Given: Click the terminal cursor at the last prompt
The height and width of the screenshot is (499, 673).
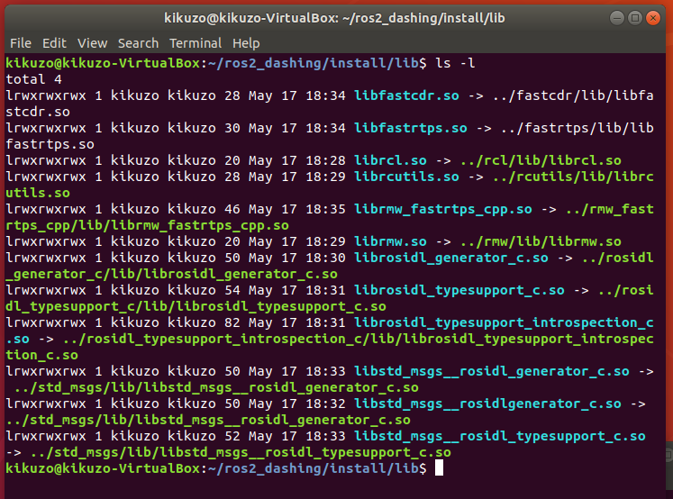Looking at the screenshot, I should 439,468.
